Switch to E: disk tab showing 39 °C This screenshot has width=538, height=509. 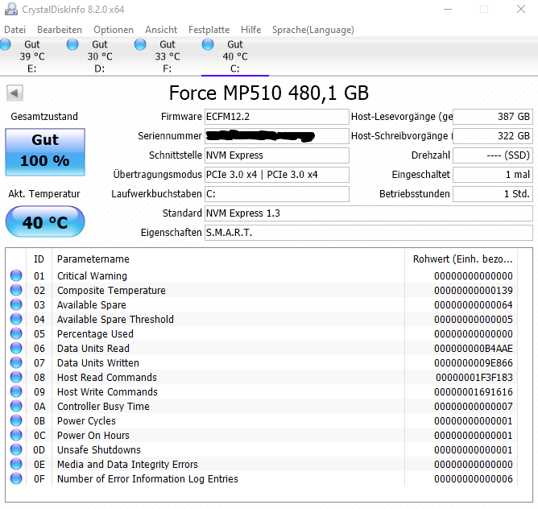point(32,56)
